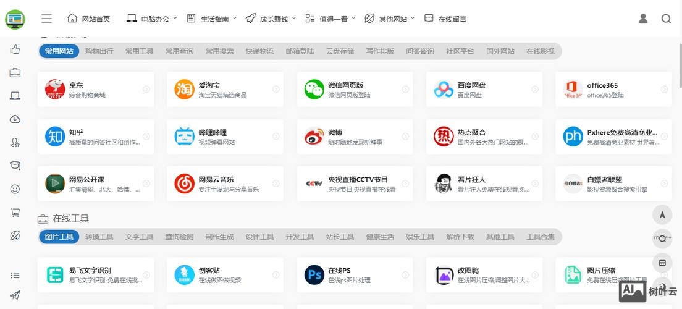
Task: Click thumbs-up icon in left sidebar
Action: 15,49
